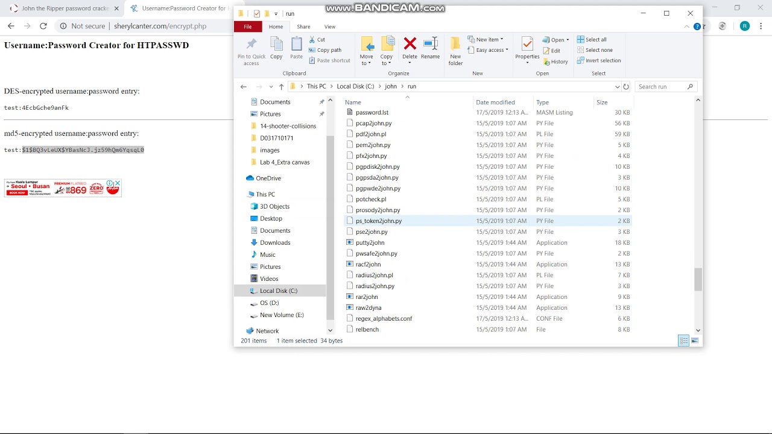
Task: Collapse the ribbon chevron
Action: 687,27
